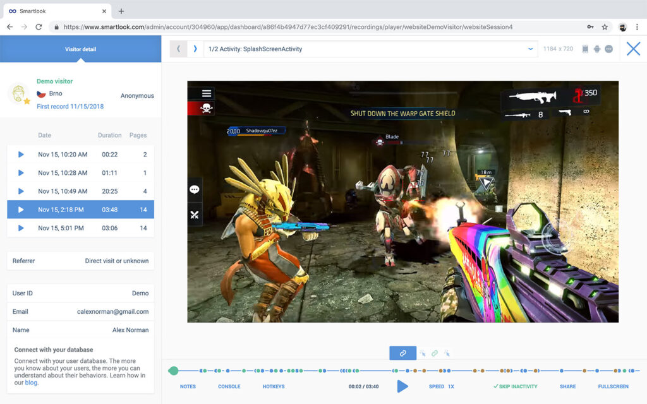647x404 pixels.
Task: Click the Duration column header
Action: [110, 135]
